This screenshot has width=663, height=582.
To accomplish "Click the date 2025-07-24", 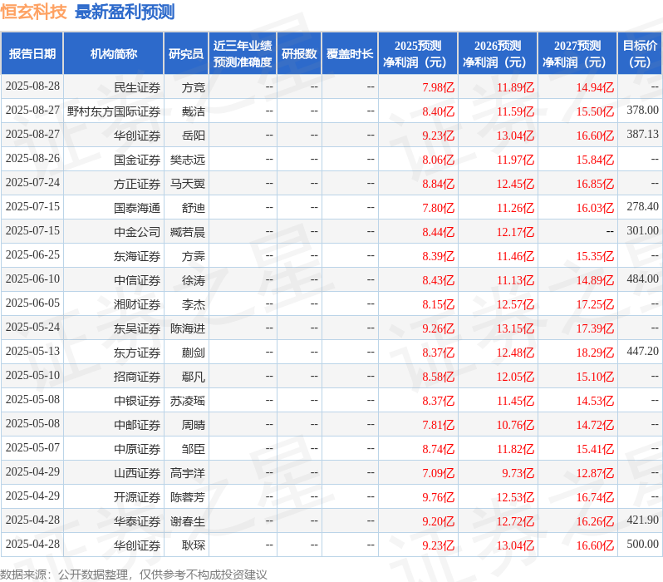I will point(32,182).
